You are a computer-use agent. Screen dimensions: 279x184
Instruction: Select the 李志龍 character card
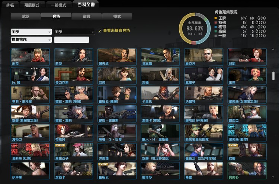[160, 57]
